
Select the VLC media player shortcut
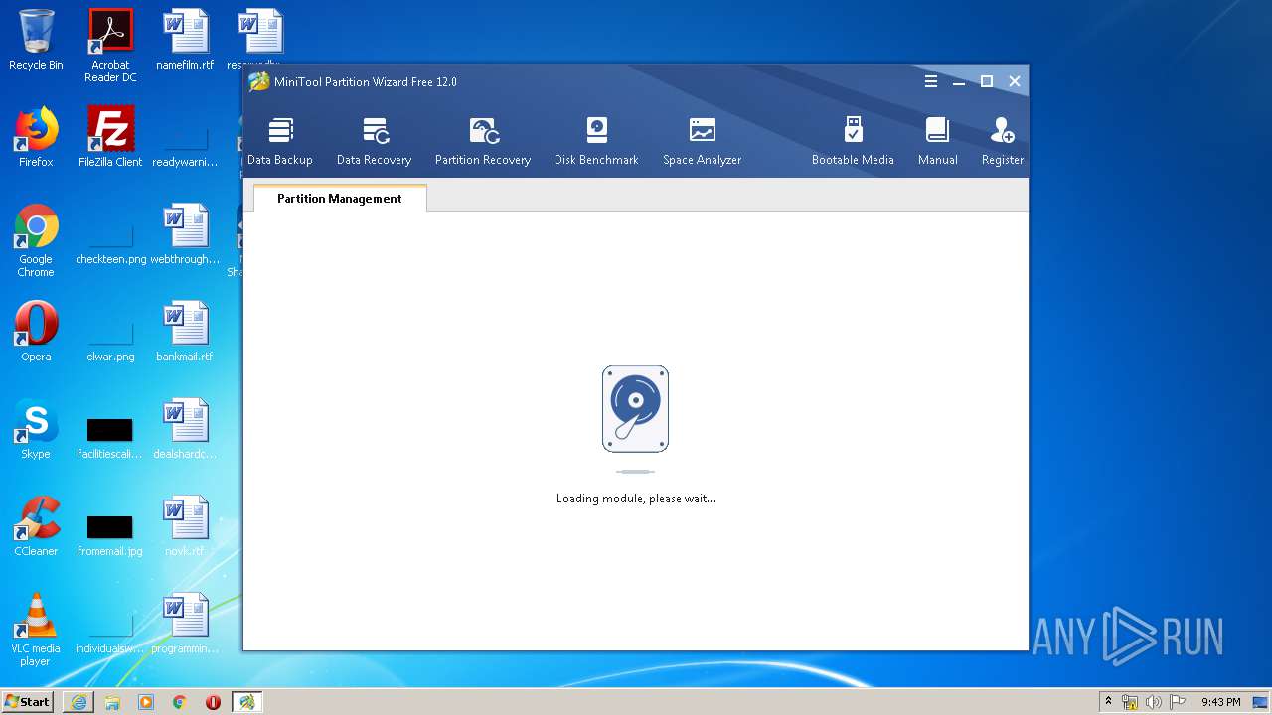(x=36, y=630)
